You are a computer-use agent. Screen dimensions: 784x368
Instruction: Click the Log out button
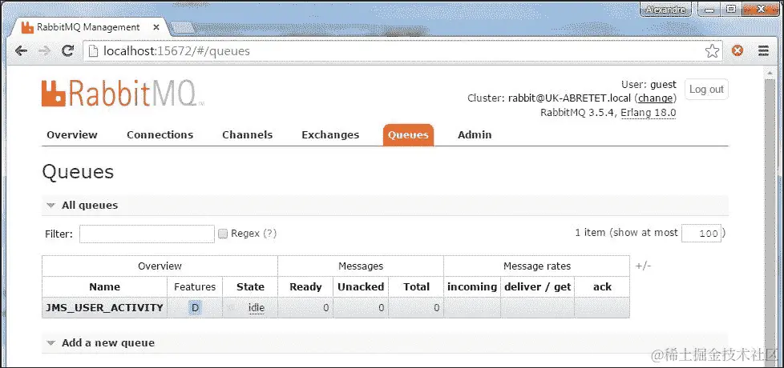coord(706,90)
